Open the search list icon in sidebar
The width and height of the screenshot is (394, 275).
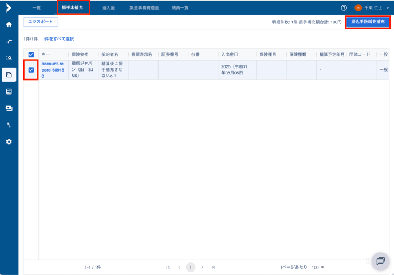[9, 58]
